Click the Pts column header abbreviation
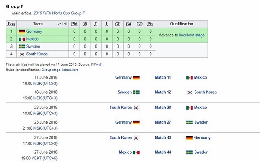260x162 pixels. (x=150, y=24)
